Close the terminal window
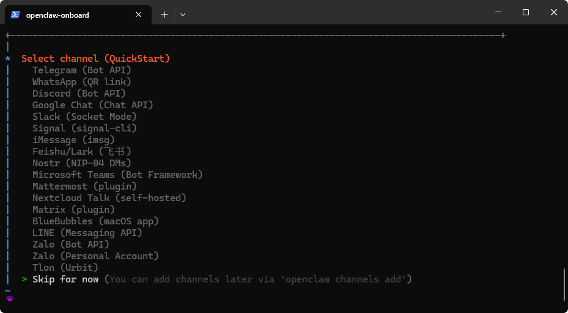The width and height of the screenshot is (568, 313). 553,12
